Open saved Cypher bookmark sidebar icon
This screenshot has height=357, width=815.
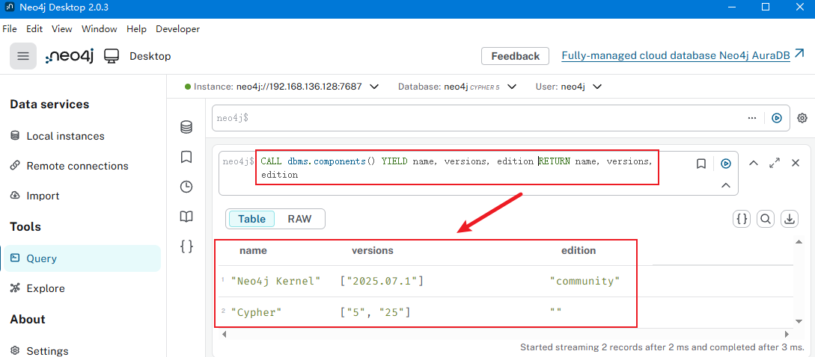186,157
